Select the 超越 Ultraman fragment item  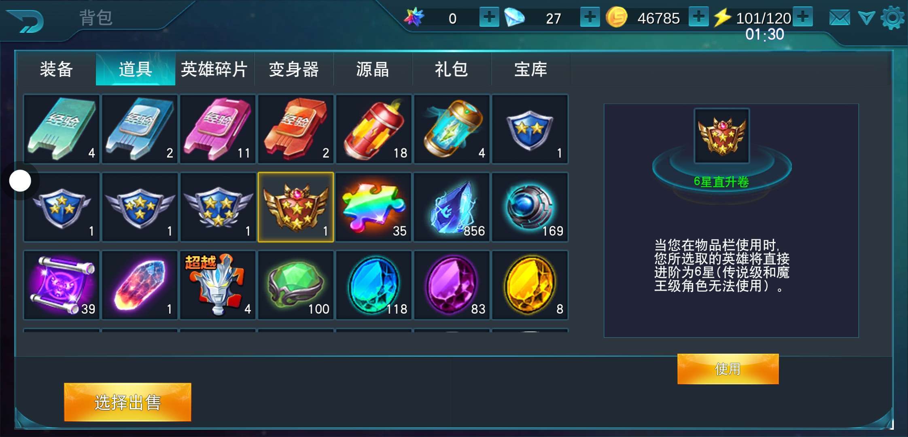tap(218, 285)
